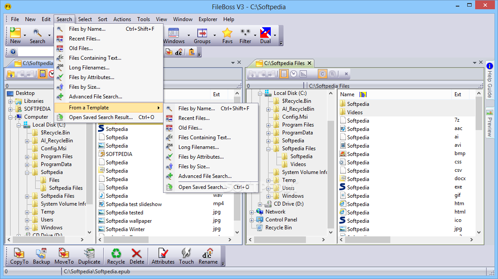Image resolution: width=498 pixels, height=279 pixels.
Task: Toggle the orange C drive button in right pane
Action: pos(322,74)
